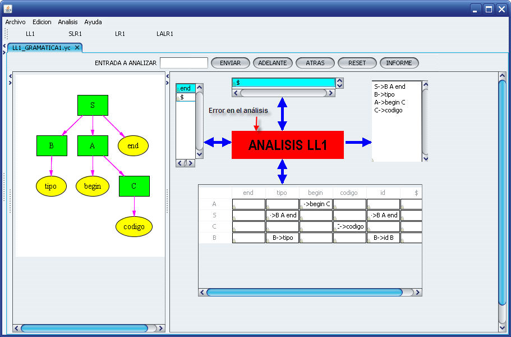Close the LL1_GRAMATICA1.yc tab

click(x=77, y=48)
